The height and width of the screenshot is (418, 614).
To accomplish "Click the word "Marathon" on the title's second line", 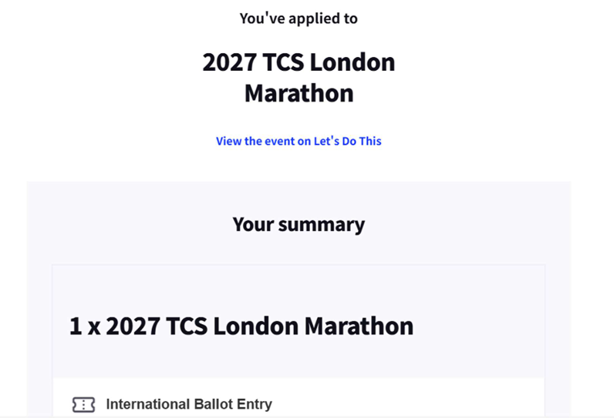I will [299, 93].
